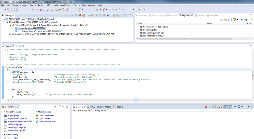
Task: Switch to the Modules tab
Action: point(213,15)
